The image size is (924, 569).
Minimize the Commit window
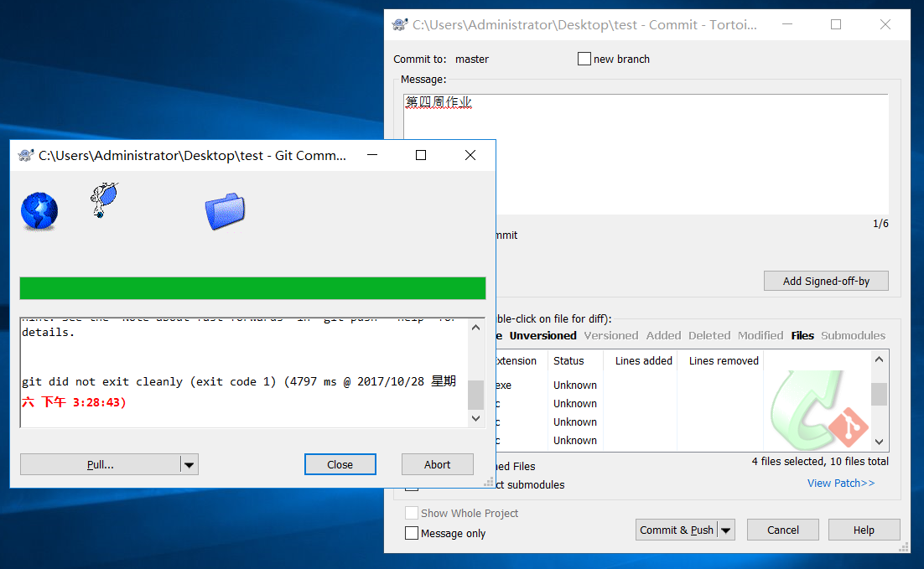point(787,25)
